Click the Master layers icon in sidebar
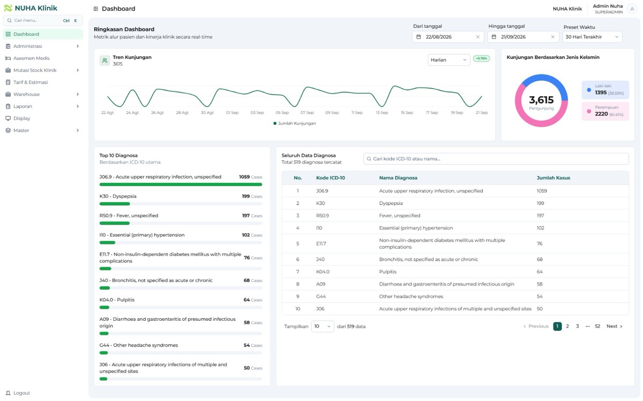Viewport: 643px width, 401px height. point(8,130)
